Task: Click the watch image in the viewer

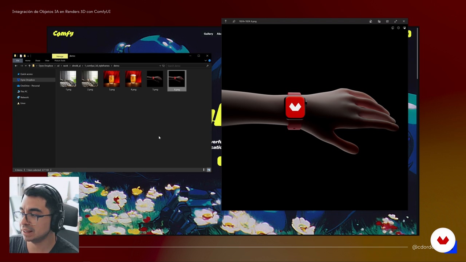Action: coord(295,111)
